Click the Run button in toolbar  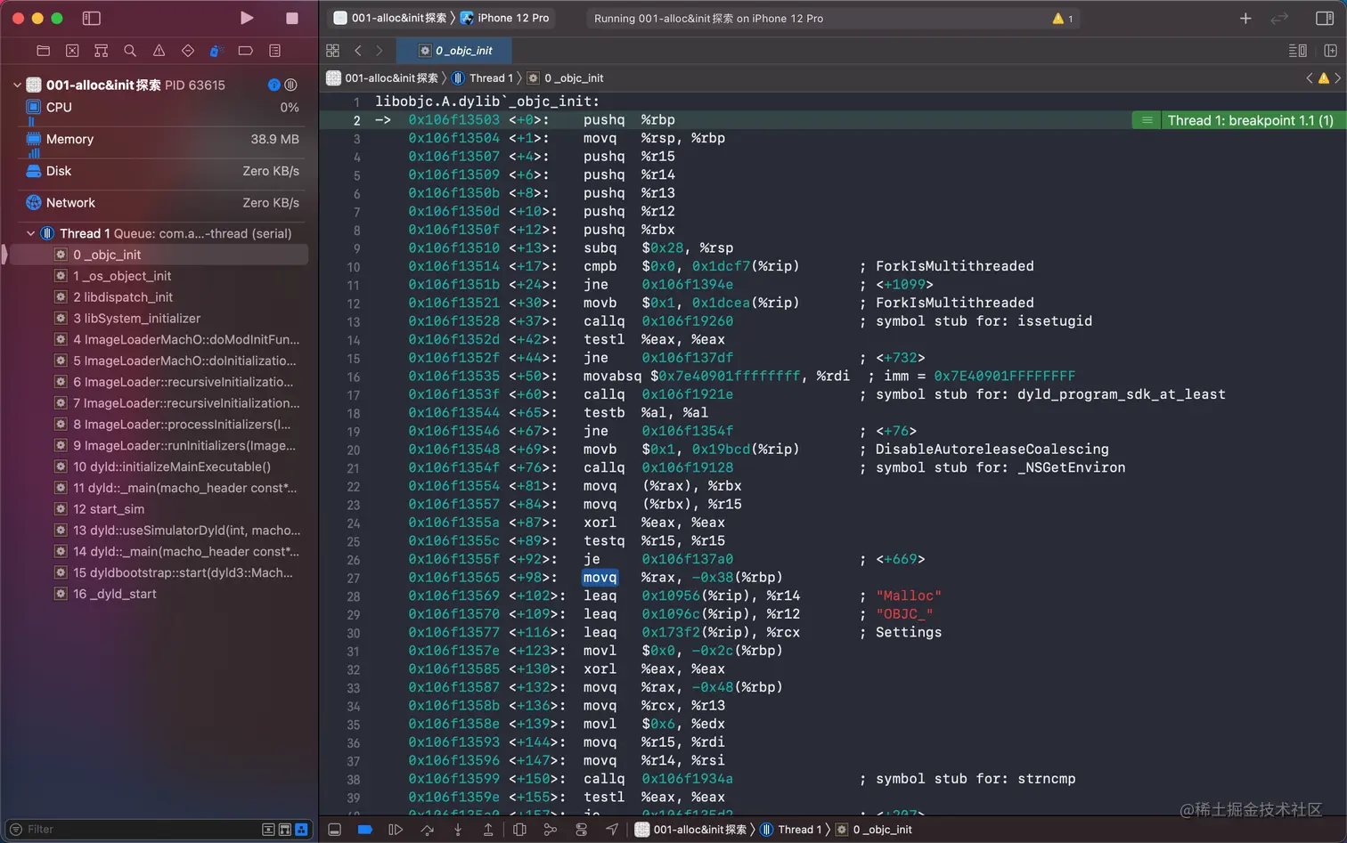point(247,18)
